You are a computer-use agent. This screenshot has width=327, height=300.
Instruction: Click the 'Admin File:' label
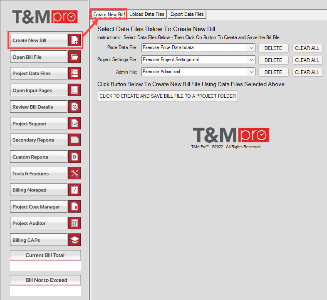point(126,72)
